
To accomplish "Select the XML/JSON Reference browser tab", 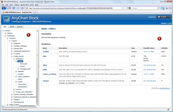I will [x=18, y=12].
